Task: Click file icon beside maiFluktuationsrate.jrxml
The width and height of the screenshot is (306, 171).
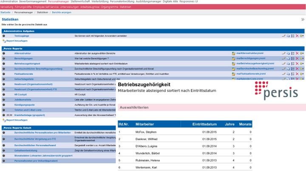Action: coord(233,74)
